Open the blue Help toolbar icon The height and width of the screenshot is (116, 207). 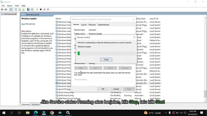pyautogui.click(x=28, y=9)
